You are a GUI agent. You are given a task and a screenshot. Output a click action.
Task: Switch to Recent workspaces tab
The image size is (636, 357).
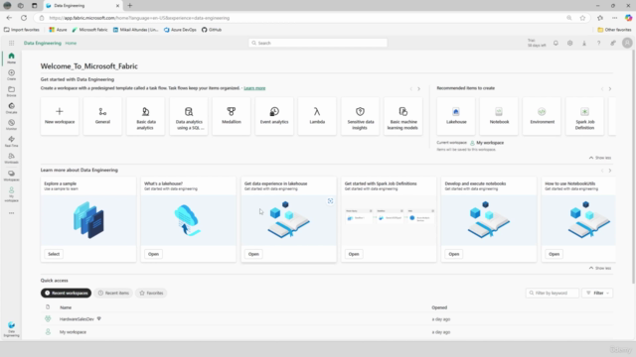pos(67,294)
